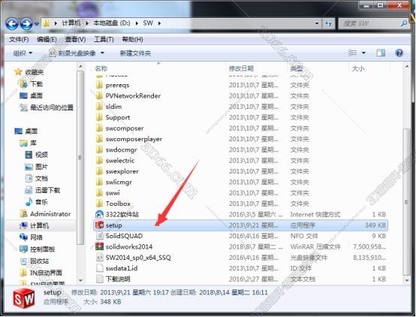
Task: Click the file list scroll down arrow
Action: pos(406,280)
